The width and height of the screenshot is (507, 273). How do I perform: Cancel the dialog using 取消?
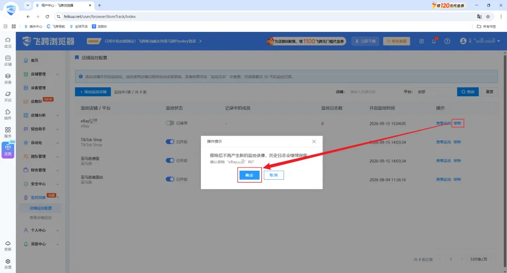274,175
